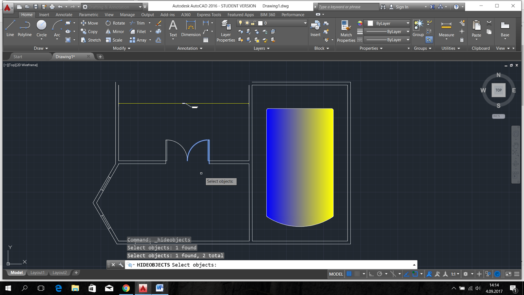Toggle object snap in status bar
The width and height of the screenshot is (524, 295).
coord(415,274)
